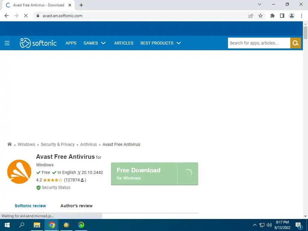Follow the Antivirus breadcrumb link
Image resolution: width=308 pixels, height=231 pixels.
point(88,144)
